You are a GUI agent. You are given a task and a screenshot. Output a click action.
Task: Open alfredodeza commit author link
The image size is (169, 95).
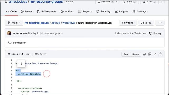20,33
